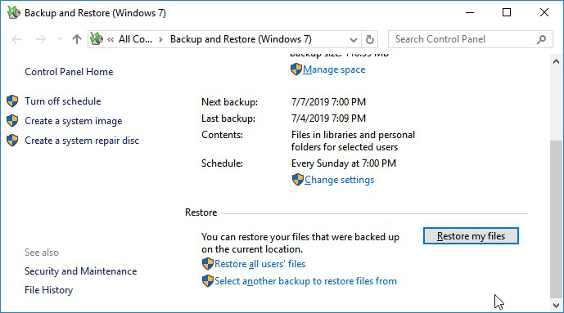Image resolution: width=564 pixels, height=313 pixels.
Task: Click shield icon beside Create a system repair disc
Action: click(12, 141)
